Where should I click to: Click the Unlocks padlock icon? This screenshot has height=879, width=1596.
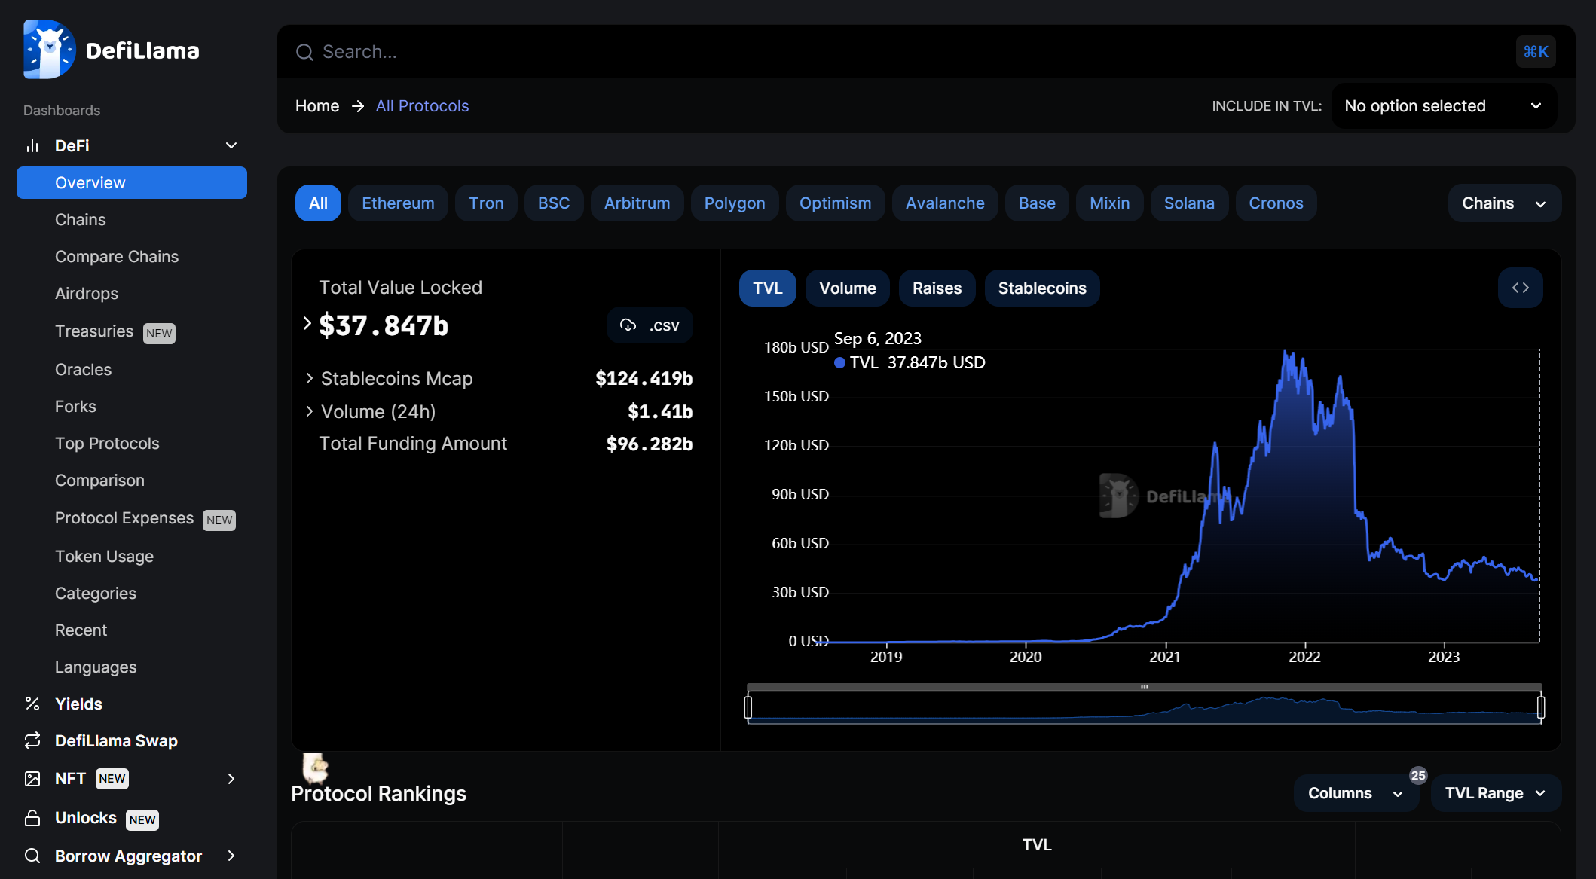32,818
